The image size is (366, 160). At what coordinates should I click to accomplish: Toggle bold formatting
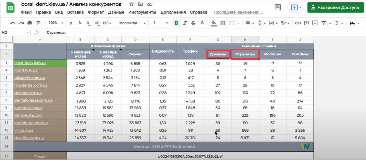coord(176,23)
